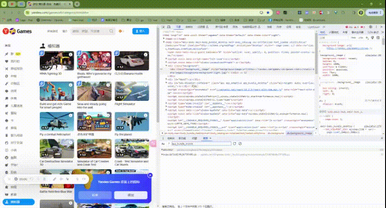Switch to the main Console (控制台) tab

click(189, 27)
